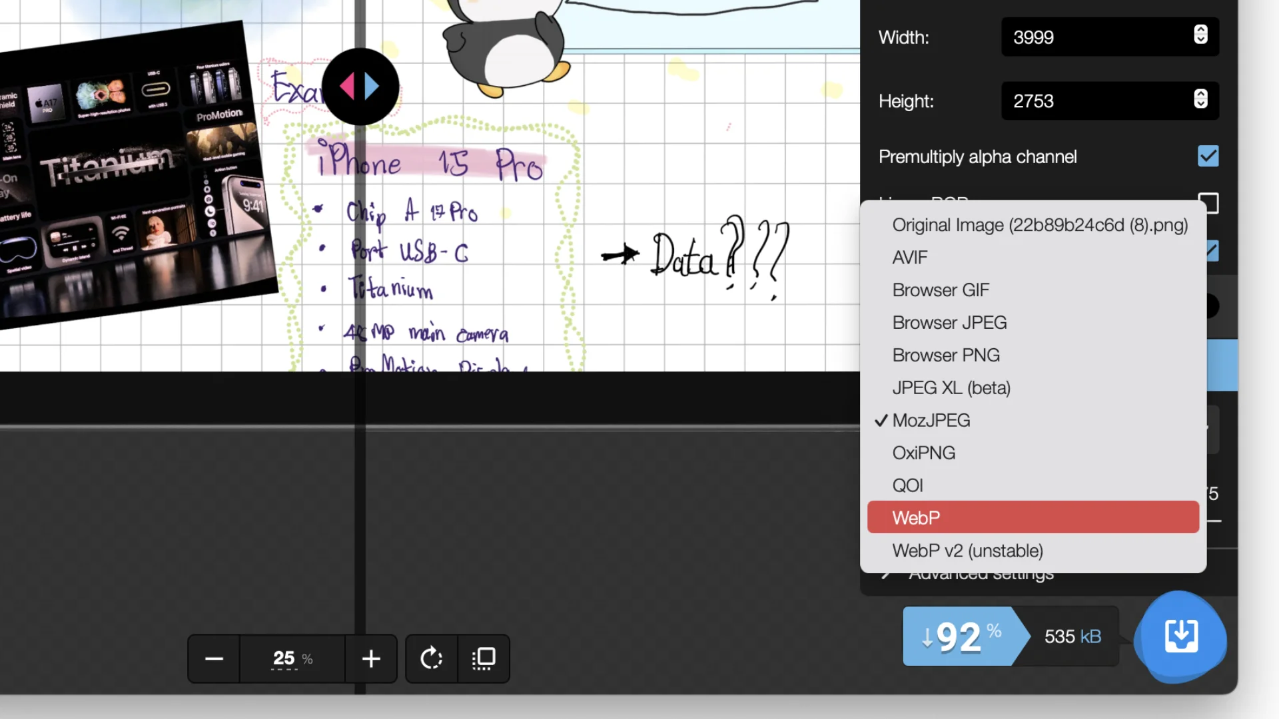Select Original Image option
Image resolution: width=1279 pixels, height=719 pixels.
(x=1039, y=225)
